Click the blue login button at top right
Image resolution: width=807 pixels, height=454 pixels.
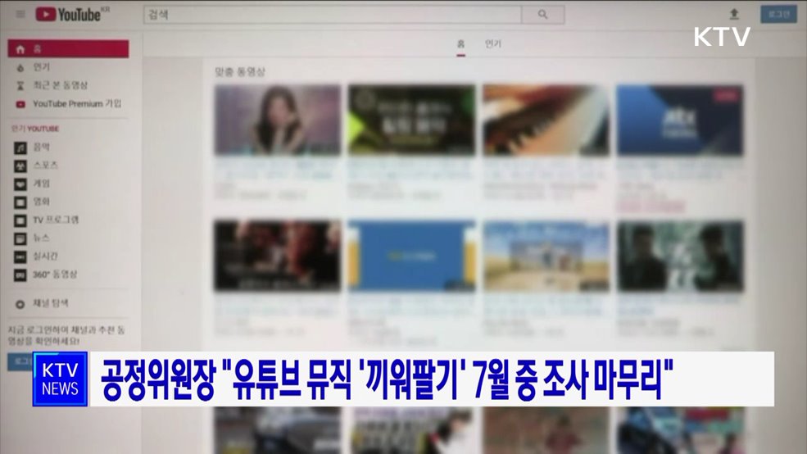point(778,15)
